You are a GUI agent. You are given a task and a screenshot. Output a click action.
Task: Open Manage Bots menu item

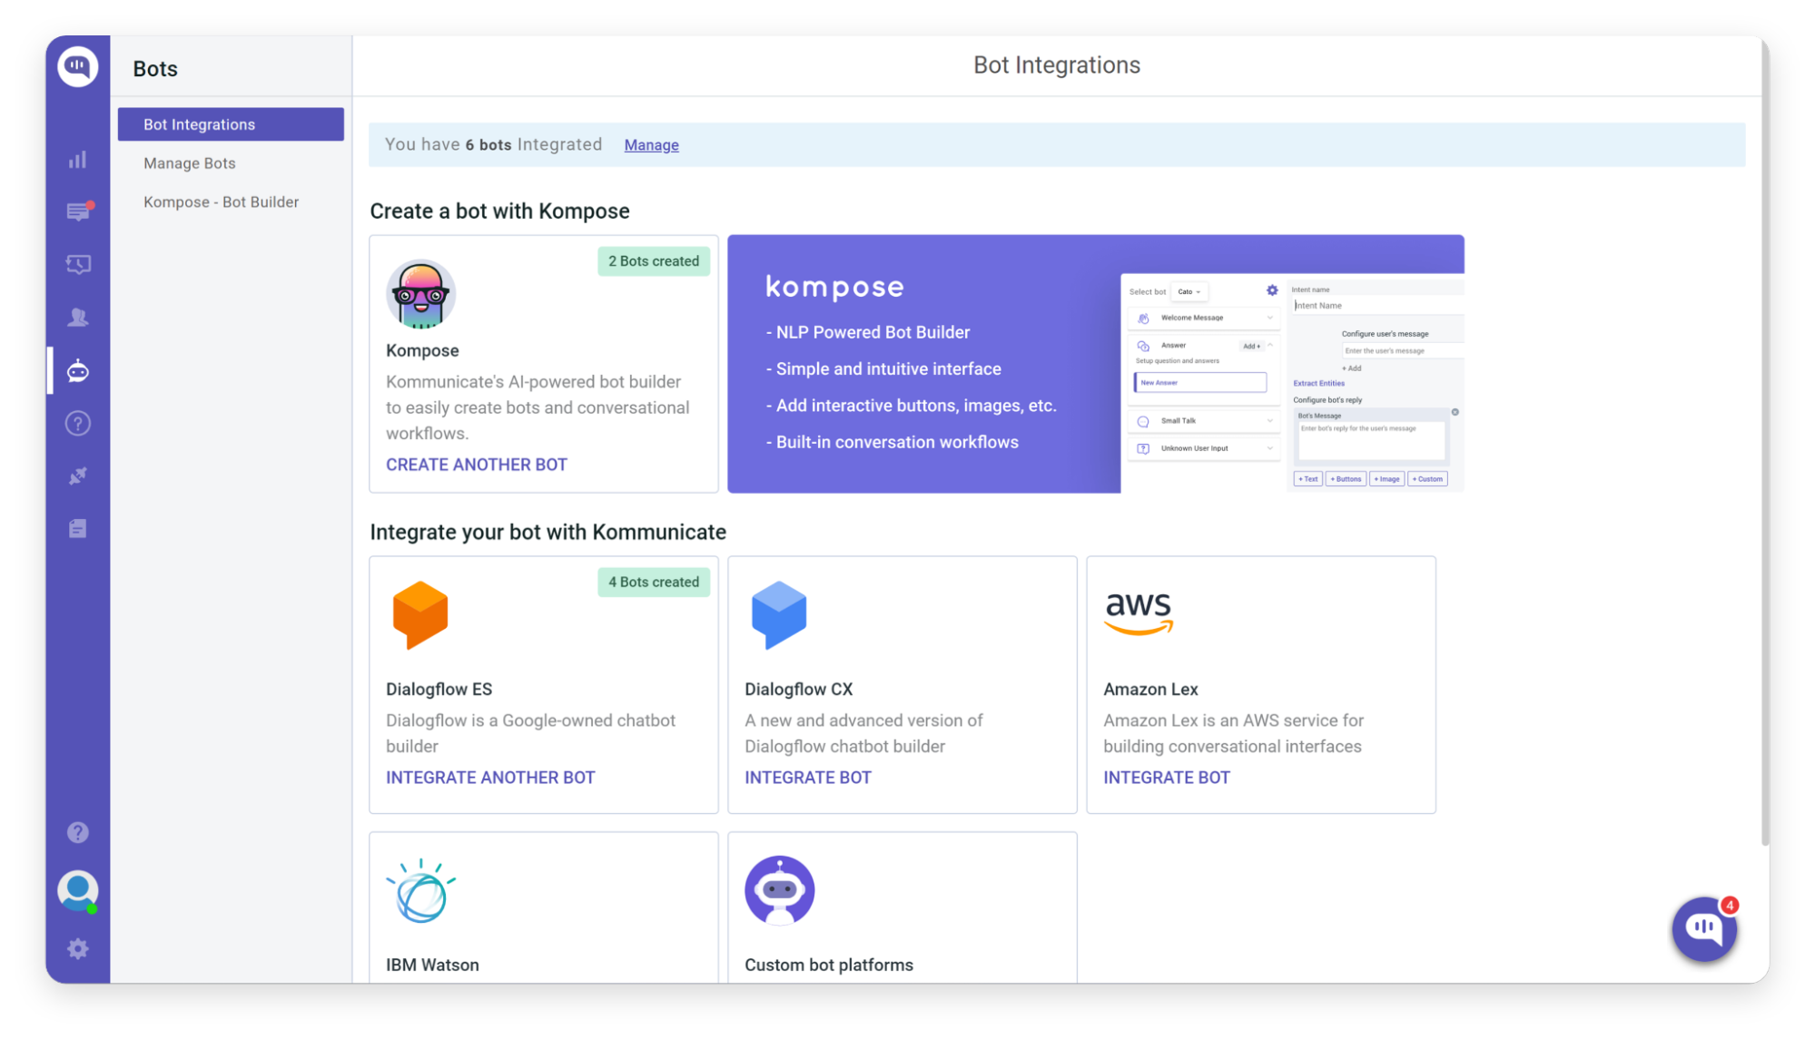coord(190,163)
